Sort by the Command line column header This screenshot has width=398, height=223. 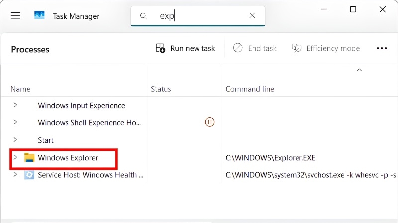[x=250, y=89]
